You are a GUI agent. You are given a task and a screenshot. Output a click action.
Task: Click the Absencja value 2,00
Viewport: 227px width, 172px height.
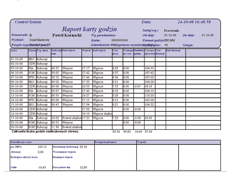[x=40, y=152]
